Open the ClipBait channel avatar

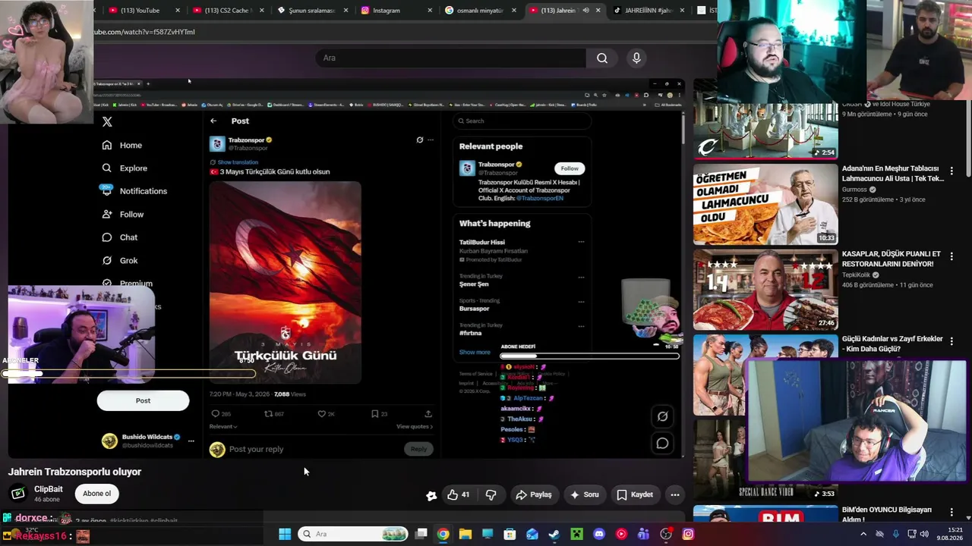18,494
